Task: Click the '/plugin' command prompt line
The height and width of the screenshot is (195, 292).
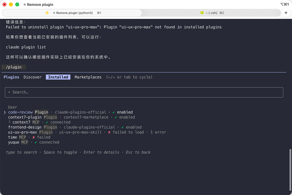Action: click(14, 67)
